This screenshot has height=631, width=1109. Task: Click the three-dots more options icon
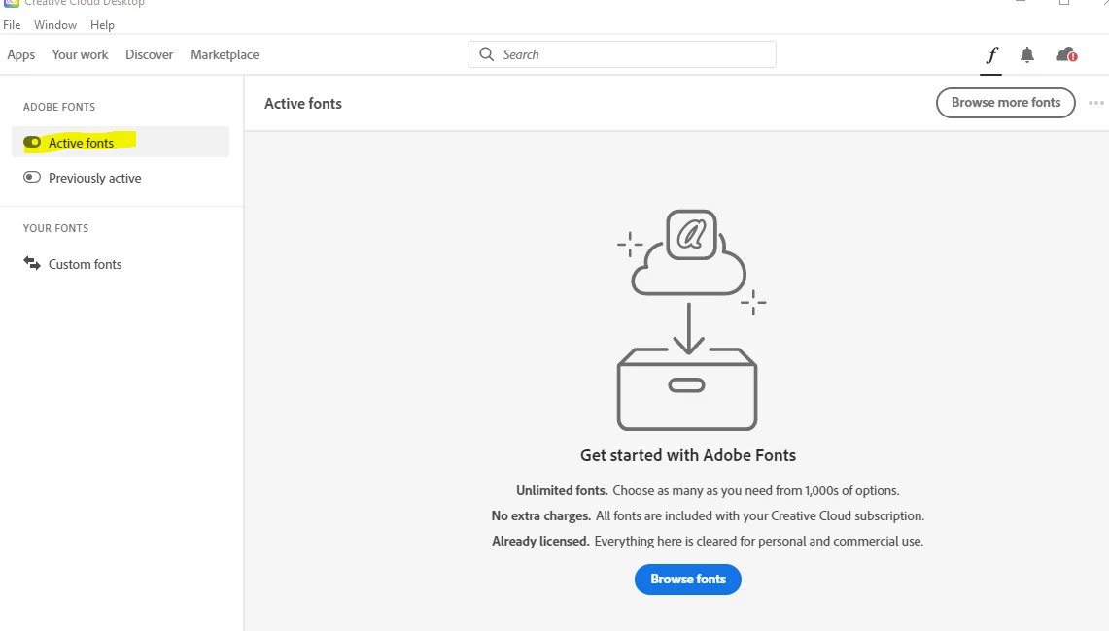pos(1095,103)
